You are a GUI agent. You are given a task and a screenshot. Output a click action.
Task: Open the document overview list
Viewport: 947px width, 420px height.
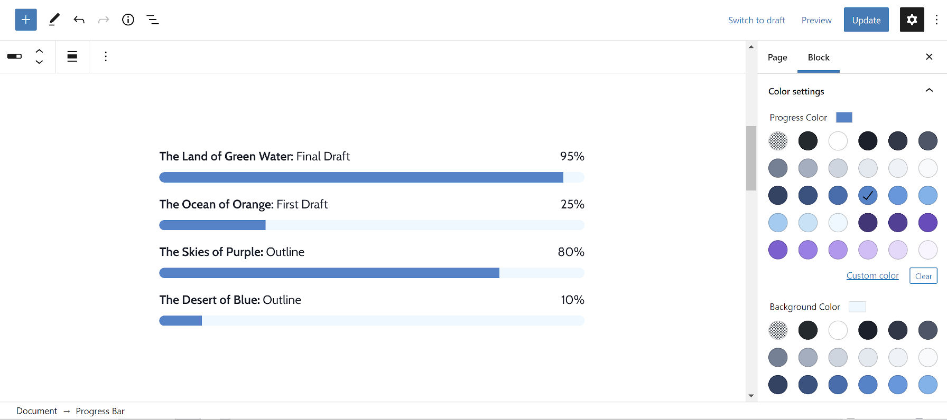152,20
